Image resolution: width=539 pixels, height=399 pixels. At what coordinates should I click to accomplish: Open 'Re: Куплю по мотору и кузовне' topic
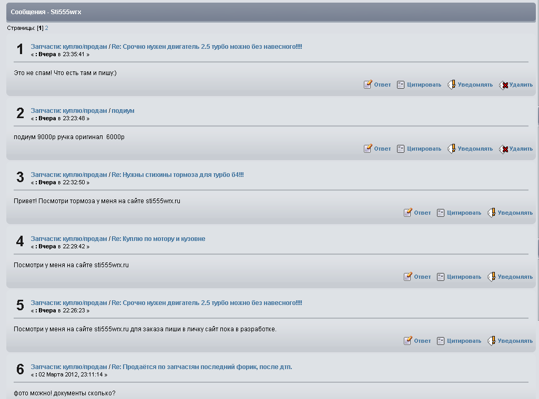coord(158,239)
